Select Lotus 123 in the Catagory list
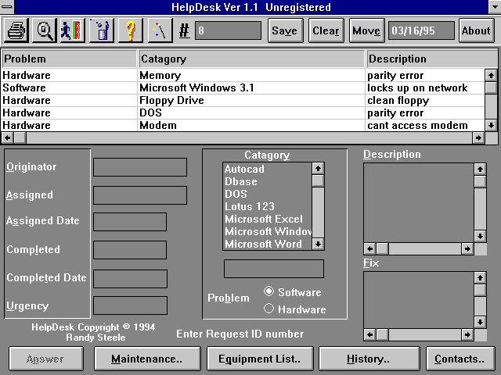Screen dimensions: 501x375 [x=250, y=206]
